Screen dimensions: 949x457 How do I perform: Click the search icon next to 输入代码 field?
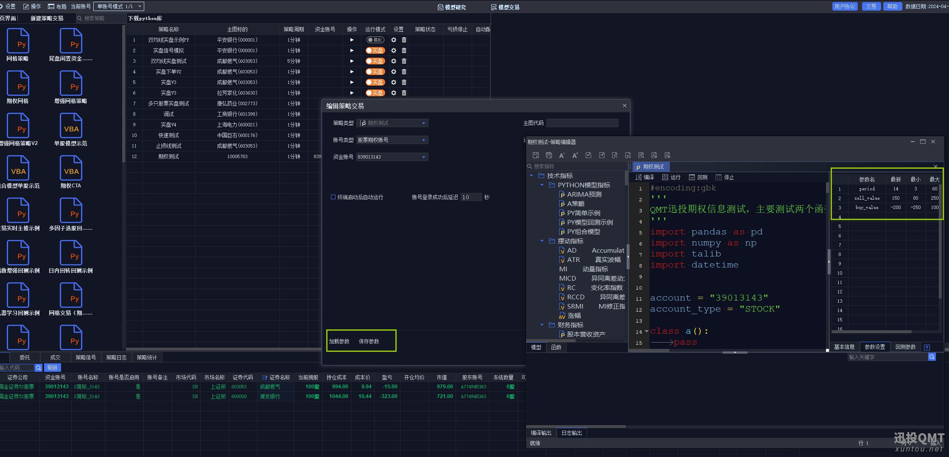pos(38,368)
